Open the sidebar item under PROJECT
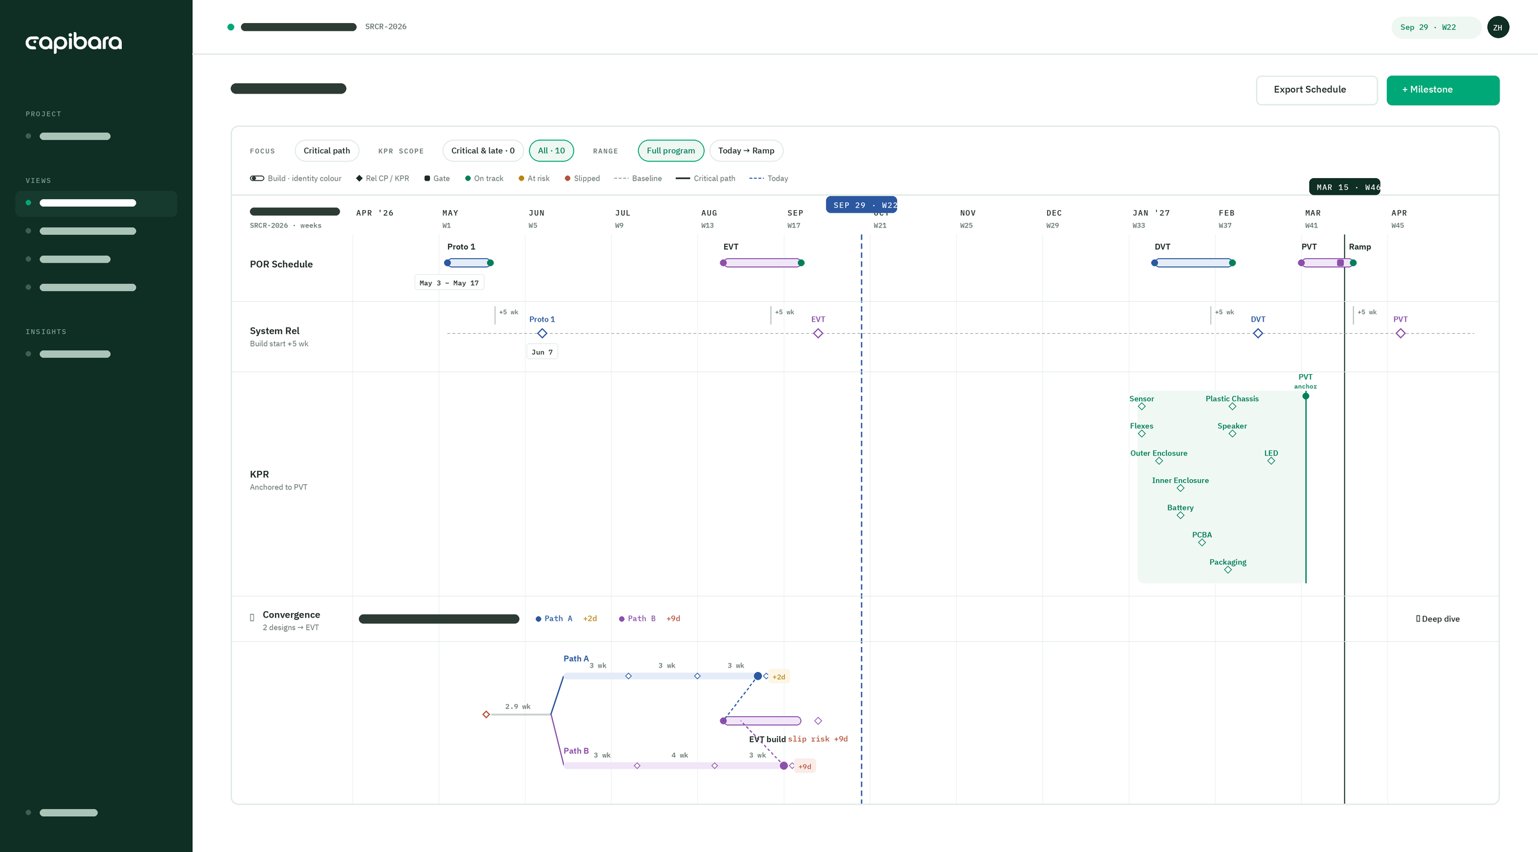Image resolution: width=1538 pixels, height=852 pixels. 75,136
